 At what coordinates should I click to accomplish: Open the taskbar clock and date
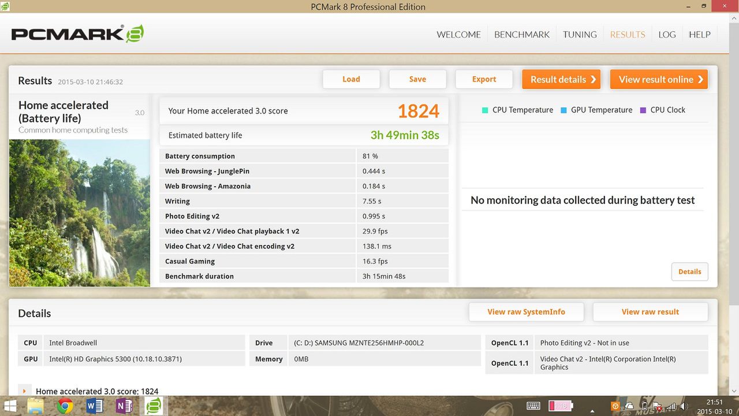pyautogui.click(x=714, y=407)
